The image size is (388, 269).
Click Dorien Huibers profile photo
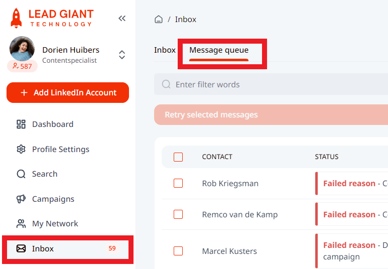(x=22, y=49)
